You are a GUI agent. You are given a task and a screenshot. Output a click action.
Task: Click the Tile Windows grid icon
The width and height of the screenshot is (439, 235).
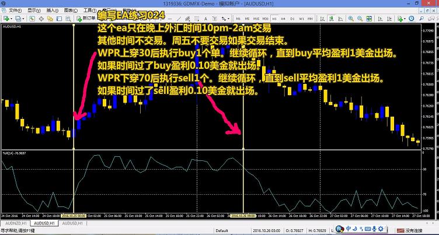[x=369, y=19]
